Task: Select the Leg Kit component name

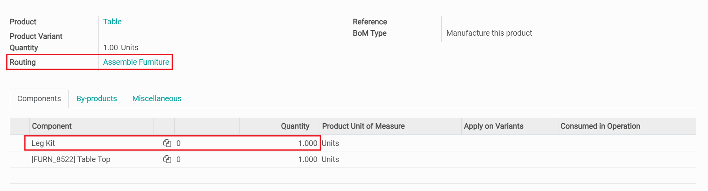Action: click(x=43, y=143)
